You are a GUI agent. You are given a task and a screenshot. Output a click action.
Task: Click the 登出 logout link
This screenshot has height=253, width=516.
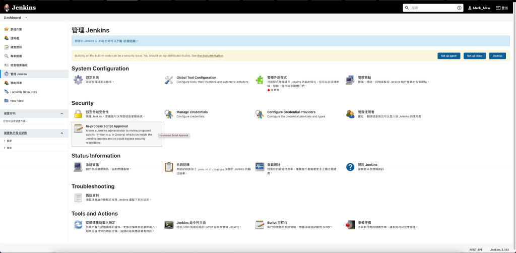pos(502,8)
